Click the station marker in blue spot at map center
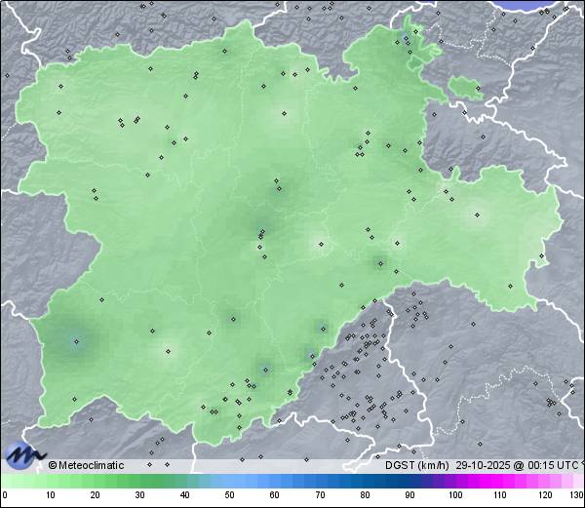Viewport: 585px width, 508px height. pos(261,232)
